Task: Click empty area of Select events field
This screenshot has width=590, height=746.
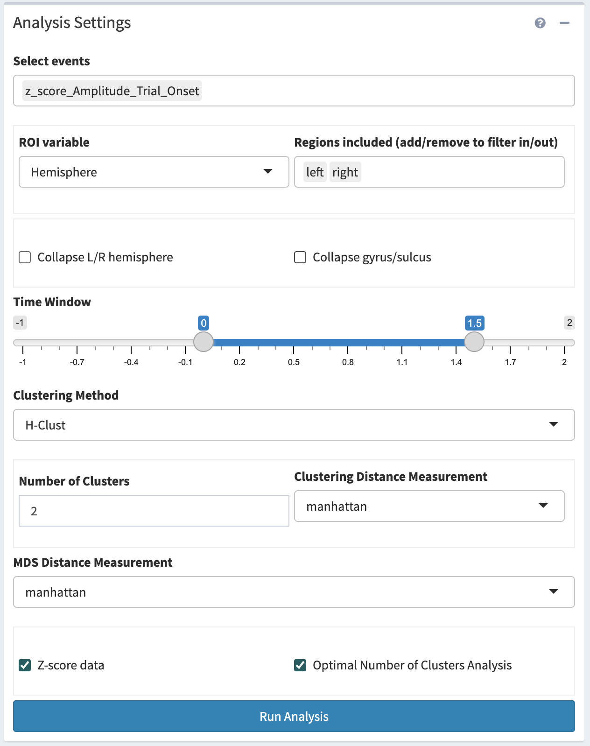Action: (x=387, y=91)
